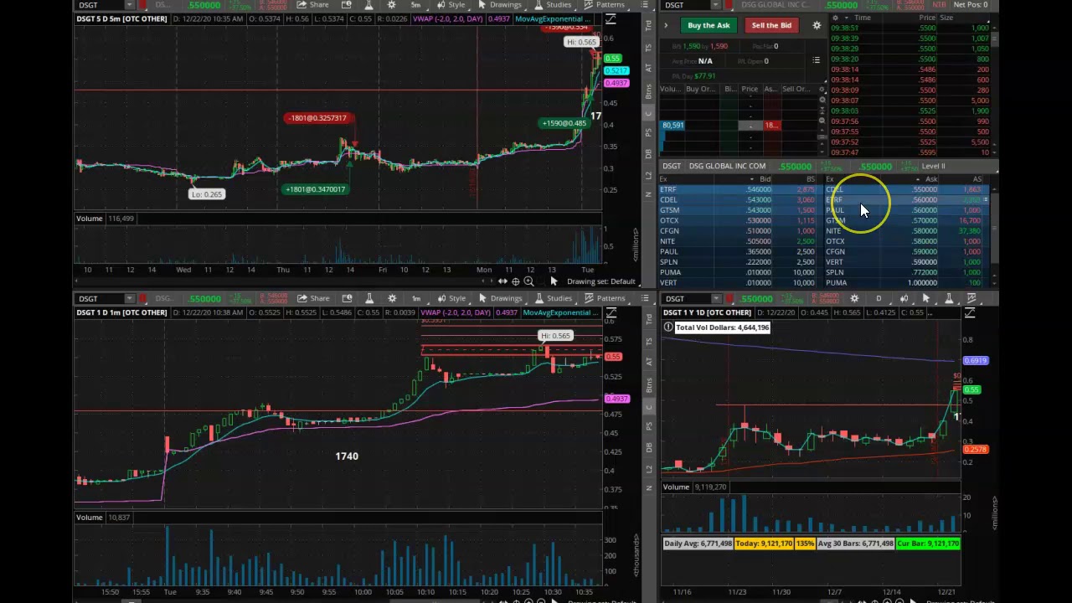
Task: Click the ladder volume cell 80,591
Action: coord(673,126)
